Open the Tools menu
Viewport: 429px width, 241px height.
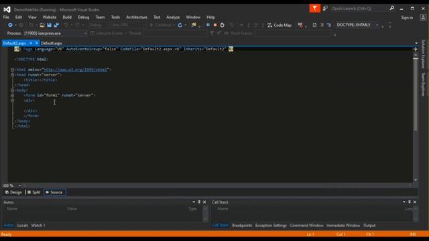pos(115,17)
